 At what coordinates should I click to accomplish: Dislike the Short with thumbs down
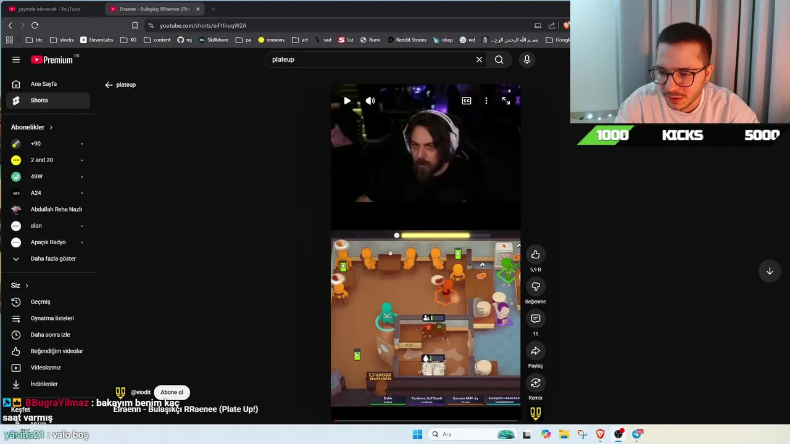(535, 287)
